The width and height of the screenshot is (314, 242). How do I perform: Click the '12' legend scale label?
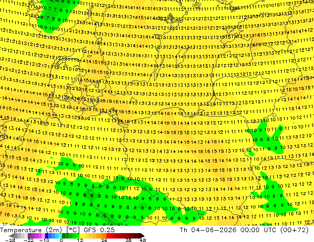click(80, 240)
